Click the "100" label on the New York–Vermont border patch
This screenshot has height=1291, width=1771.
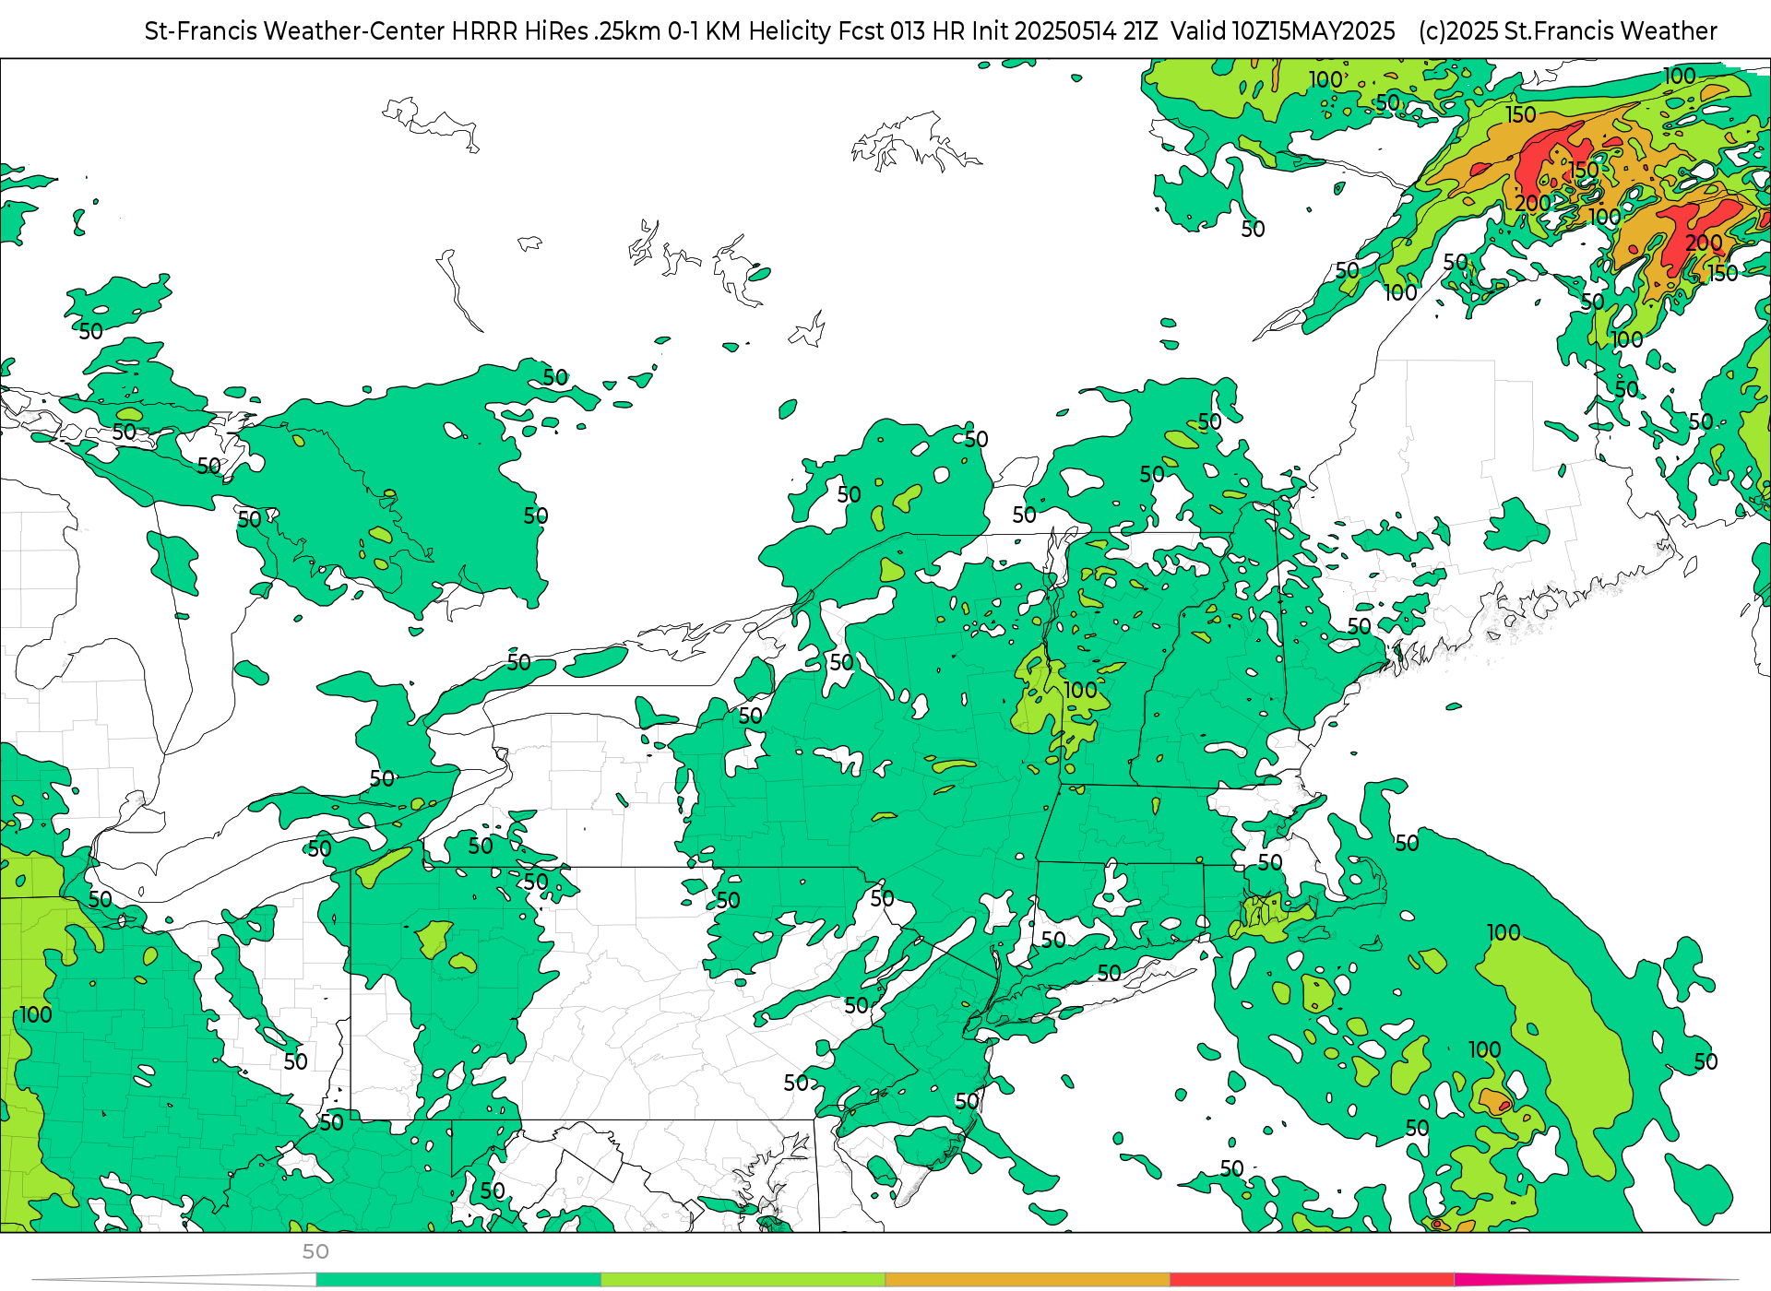click(x=1080, y=690)
